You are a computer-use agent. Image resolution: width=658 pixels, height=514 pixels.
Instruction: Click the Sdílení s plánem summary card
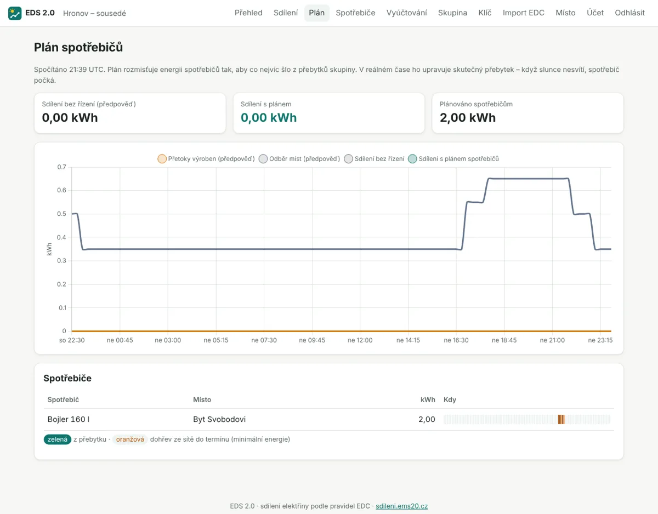click(x=329, y=113)
